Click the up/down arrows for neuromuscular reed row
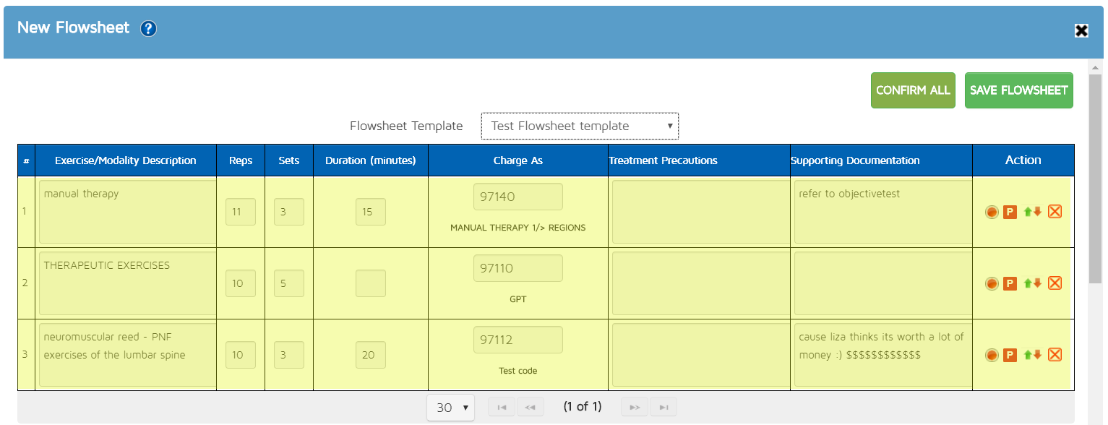 pos(1032,355)
